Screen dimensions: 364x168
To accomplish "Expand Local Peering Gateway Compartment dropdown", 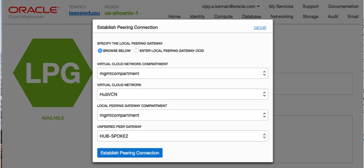I will tap(183, 115).
